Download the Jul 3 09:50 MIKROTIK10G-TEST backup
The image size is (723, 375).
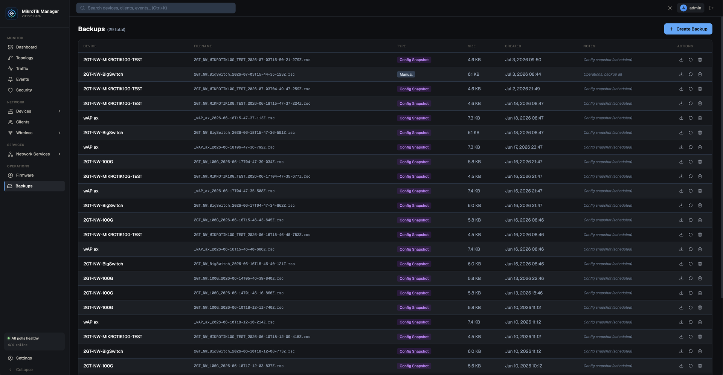681,60
